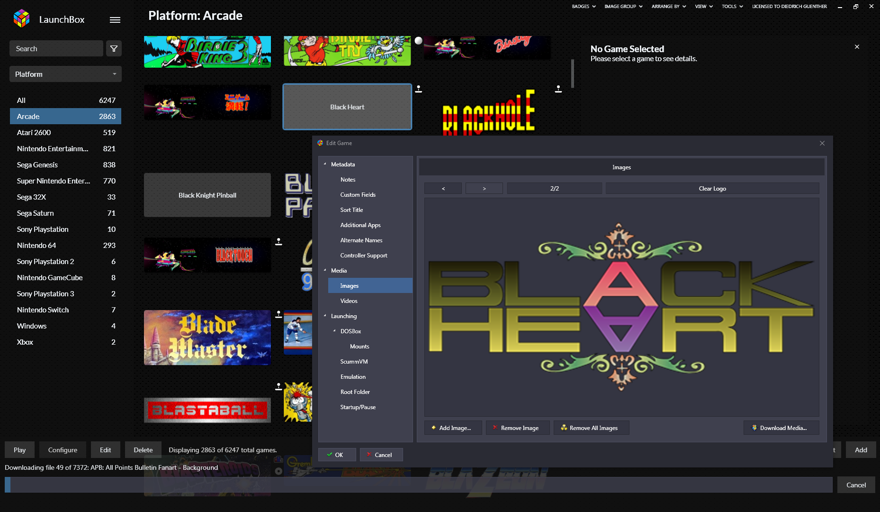The width and height of the screenshot is (880, 512).
Task: Select Sony Playstation 2 platform
Action: [x=65, y=261]
